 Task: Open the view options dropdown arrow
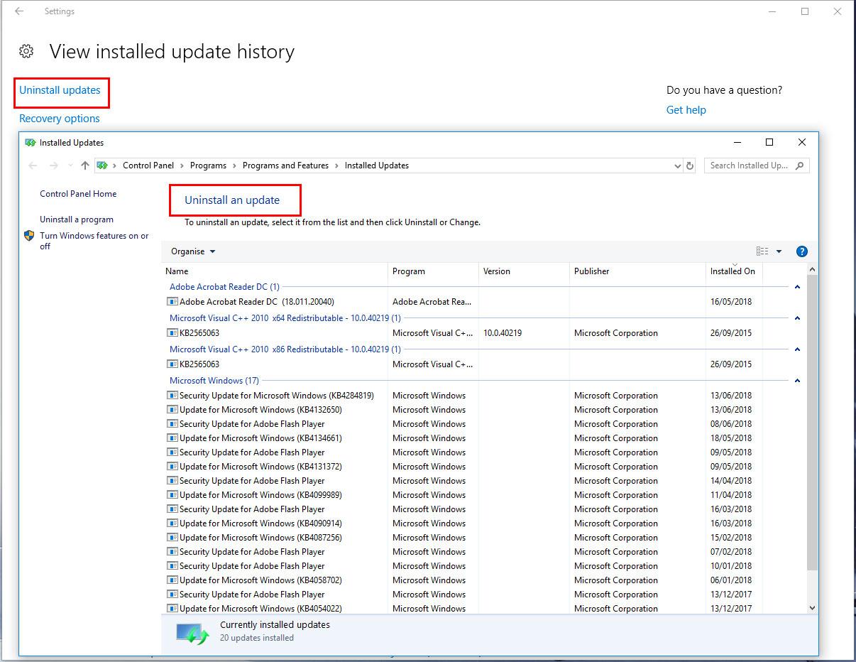pyautogui.click(x=779, y=251)
